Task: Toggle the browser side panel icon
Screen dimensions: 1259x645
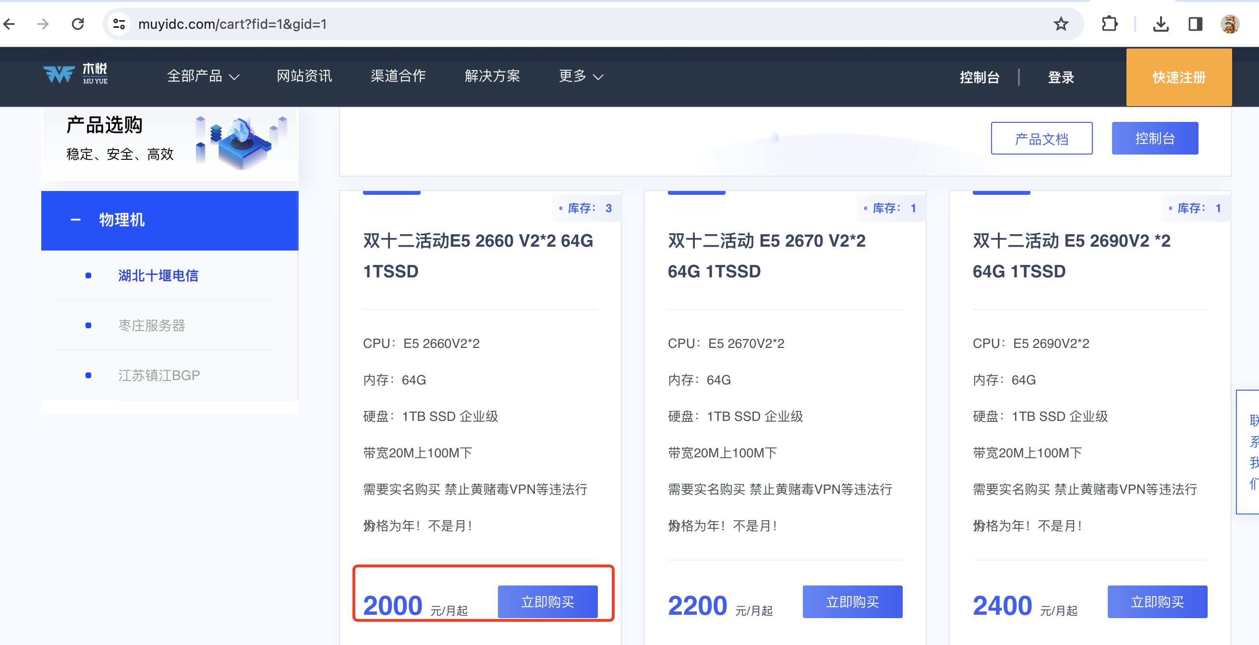Action: 1195,24
